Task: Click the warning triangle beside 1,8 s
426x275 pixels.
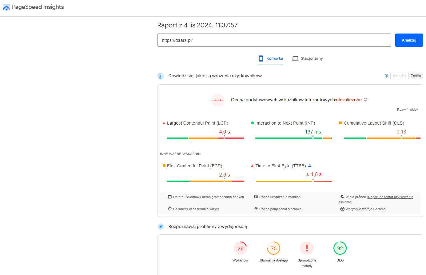Action: [x=307, y=174]
